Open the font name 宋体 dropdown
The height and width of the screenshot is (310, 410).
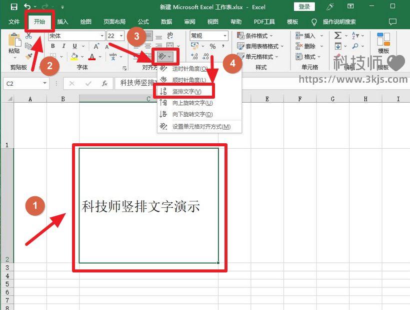102,36
